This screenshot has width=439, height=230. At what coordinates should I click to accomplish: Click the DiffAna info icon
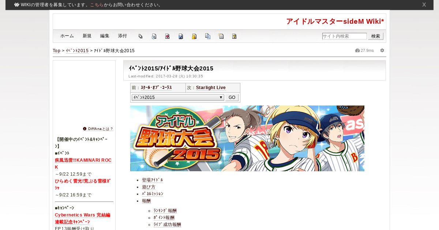pos(85,129)
